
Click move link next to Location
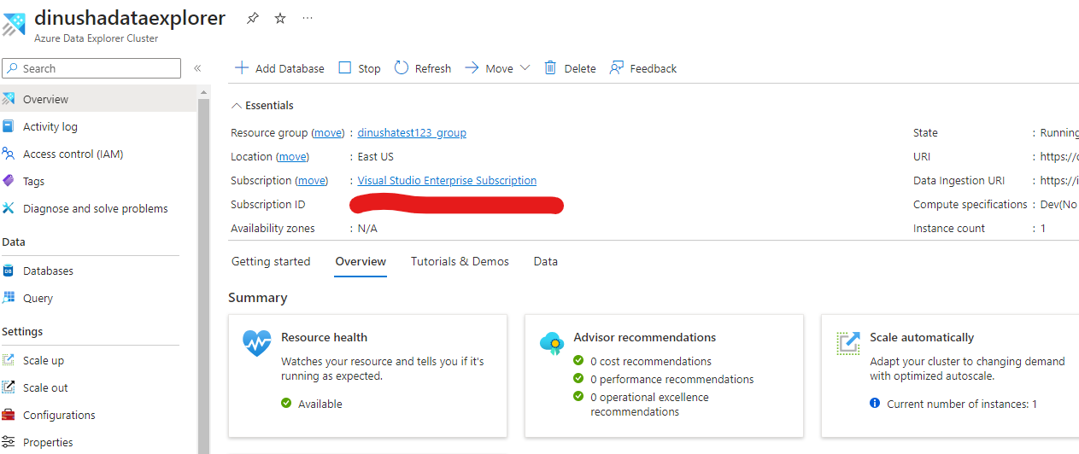pos(292,156)
